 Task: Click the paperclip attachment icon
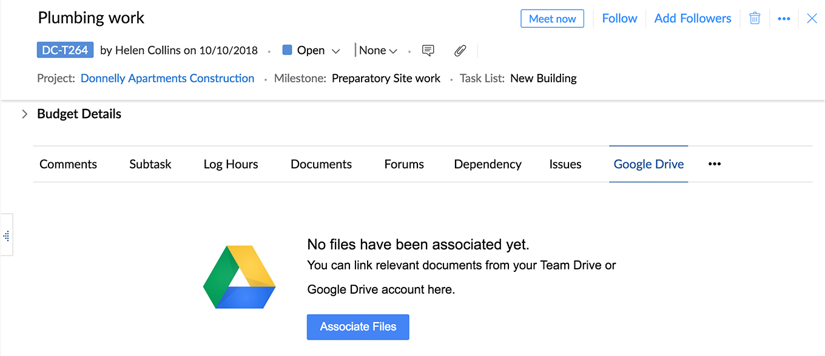460,51
